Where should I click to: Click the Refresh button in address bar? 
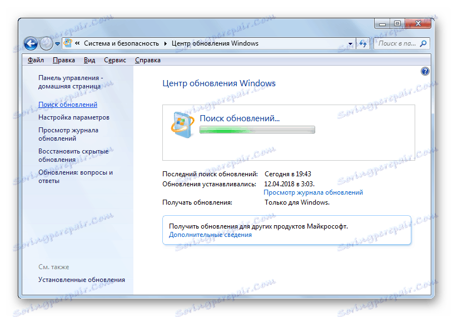[x=363, y=43]
